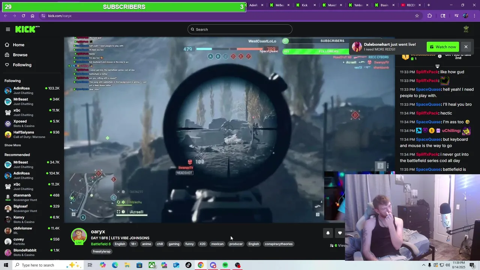This screenshot has height=270, width=480.
Task: Open user avatar menu in Kick header
Action: click(x=466, y=29)
